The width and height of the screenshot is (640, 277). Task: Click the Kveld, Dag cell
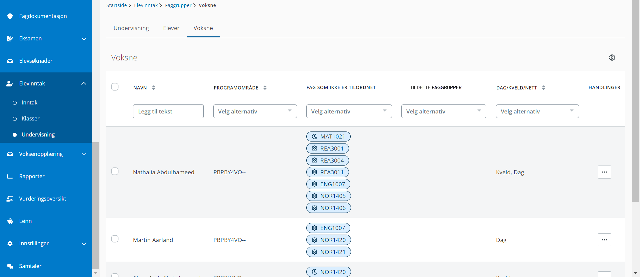510,172
